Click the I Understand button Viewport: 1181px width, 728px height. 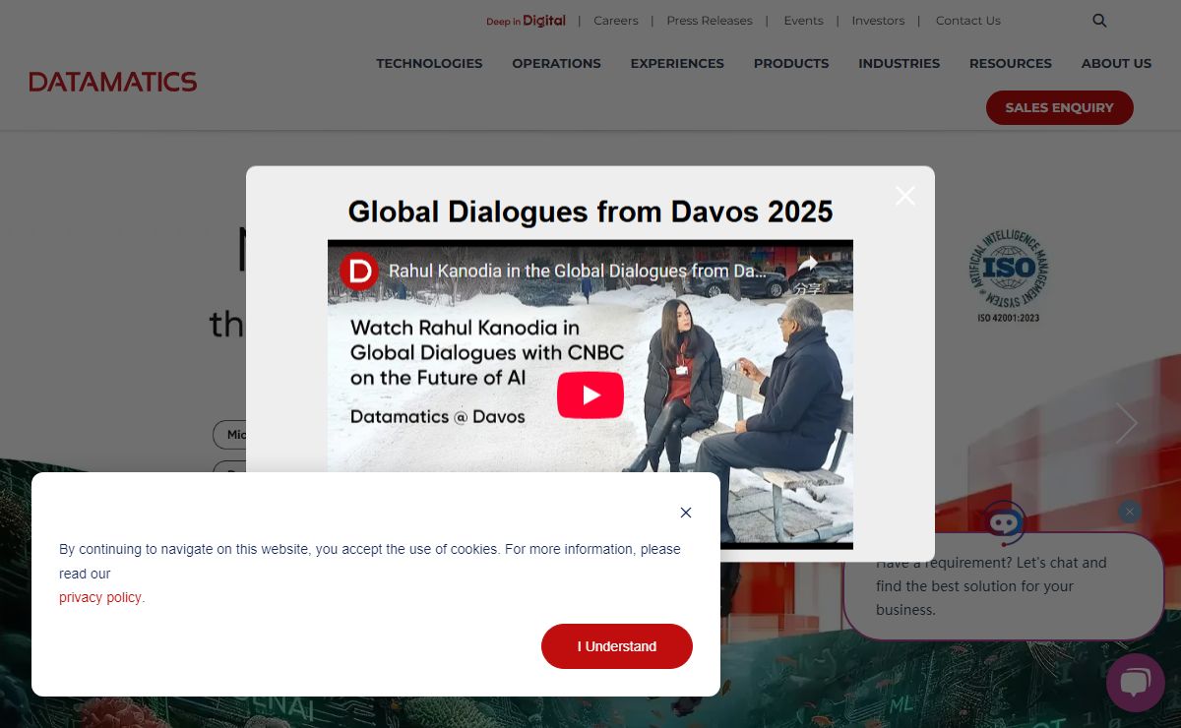(x=617, y=646)
